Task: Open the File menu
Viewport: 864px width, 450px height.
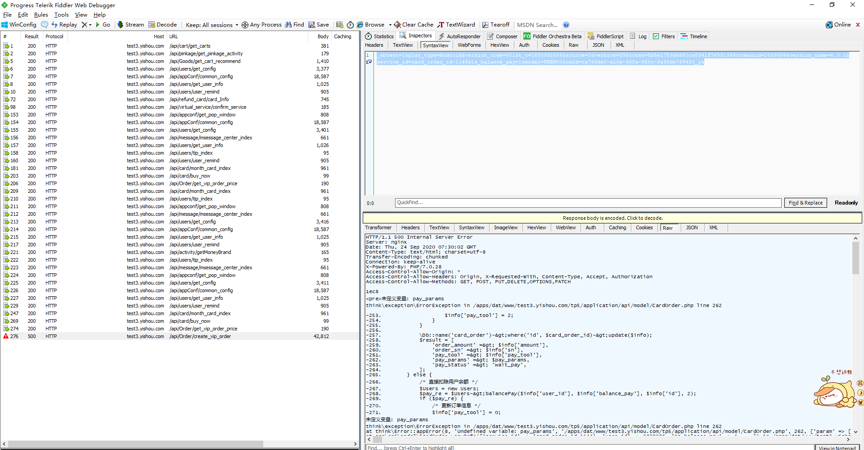Action: pyautogui.click(x=7, y=15)
